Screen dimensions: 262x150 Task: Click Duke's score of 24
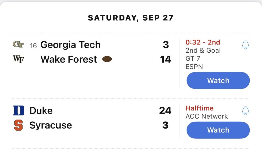coord(165,110)
